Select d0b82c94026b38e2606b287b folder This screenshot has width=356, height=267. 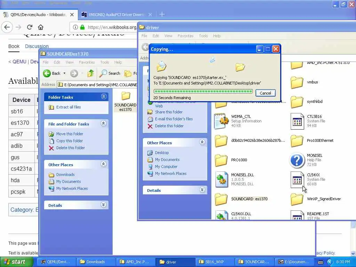(x=250, y=140)
